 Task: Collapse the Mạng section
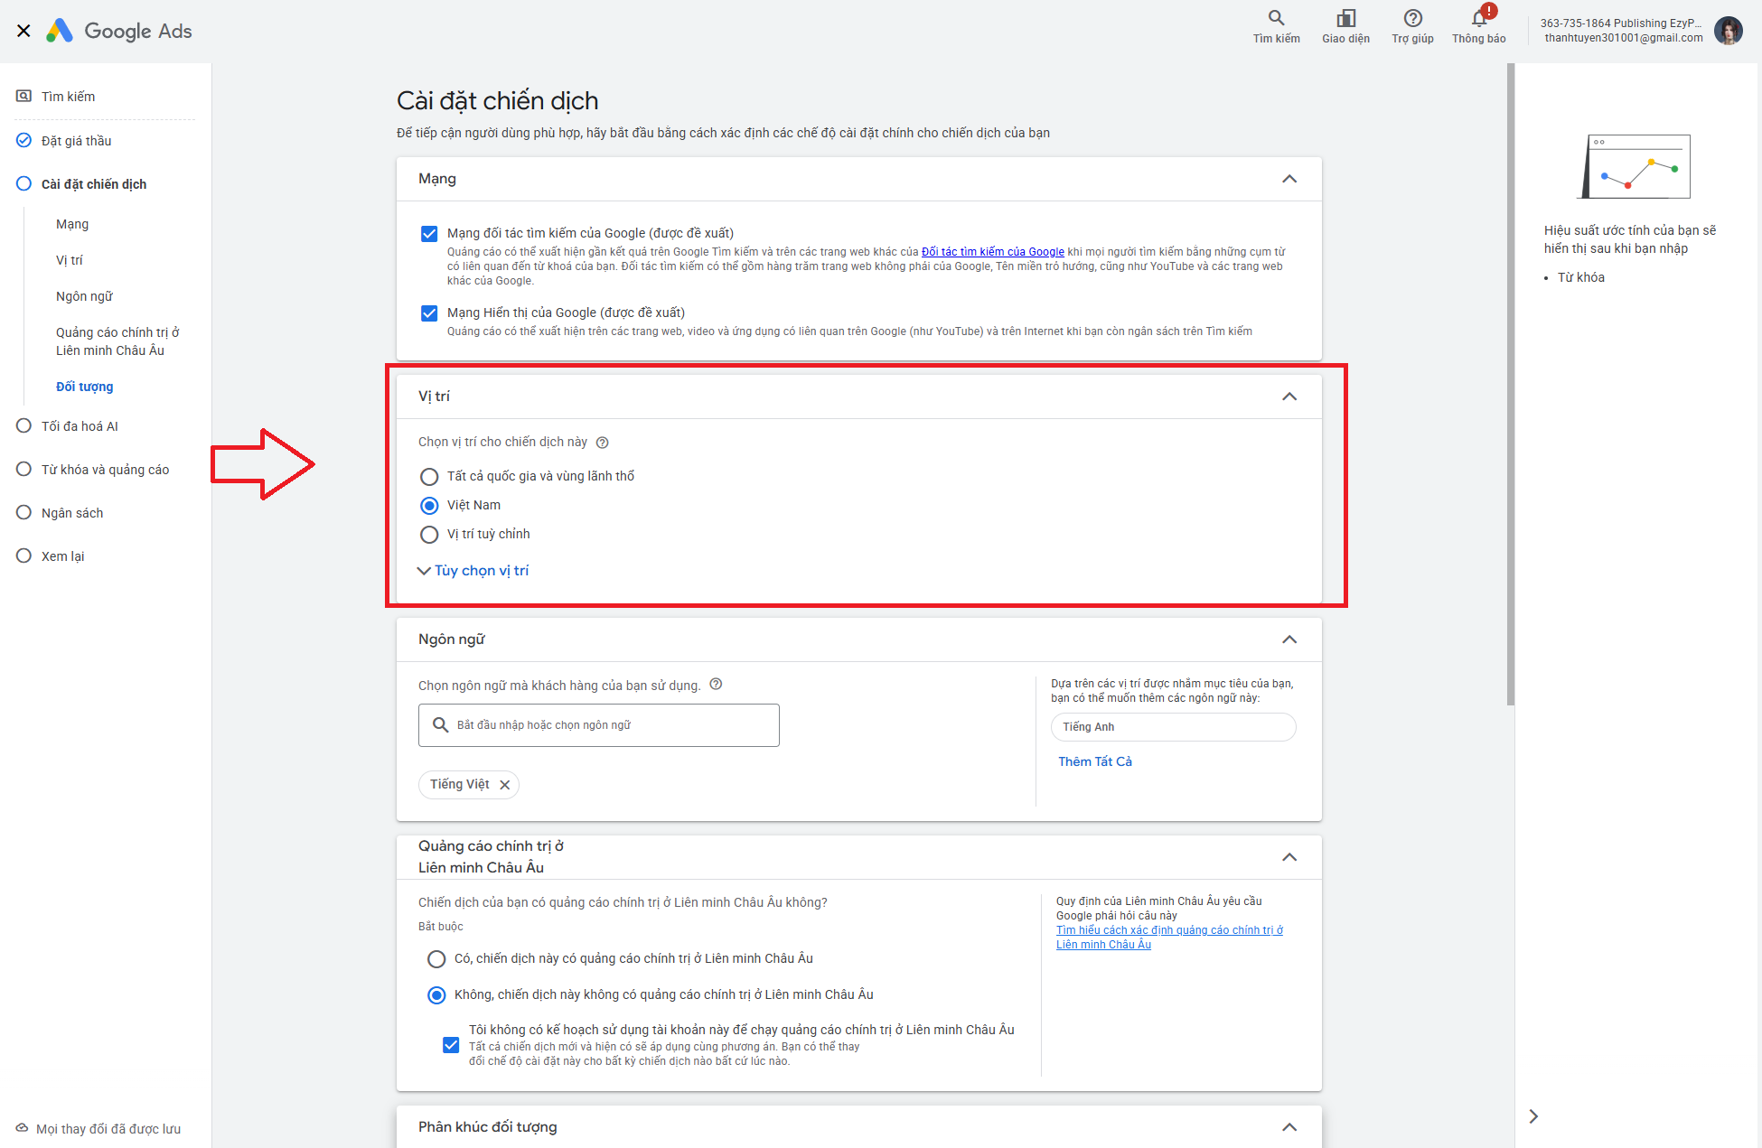[x=1289, y=179]
